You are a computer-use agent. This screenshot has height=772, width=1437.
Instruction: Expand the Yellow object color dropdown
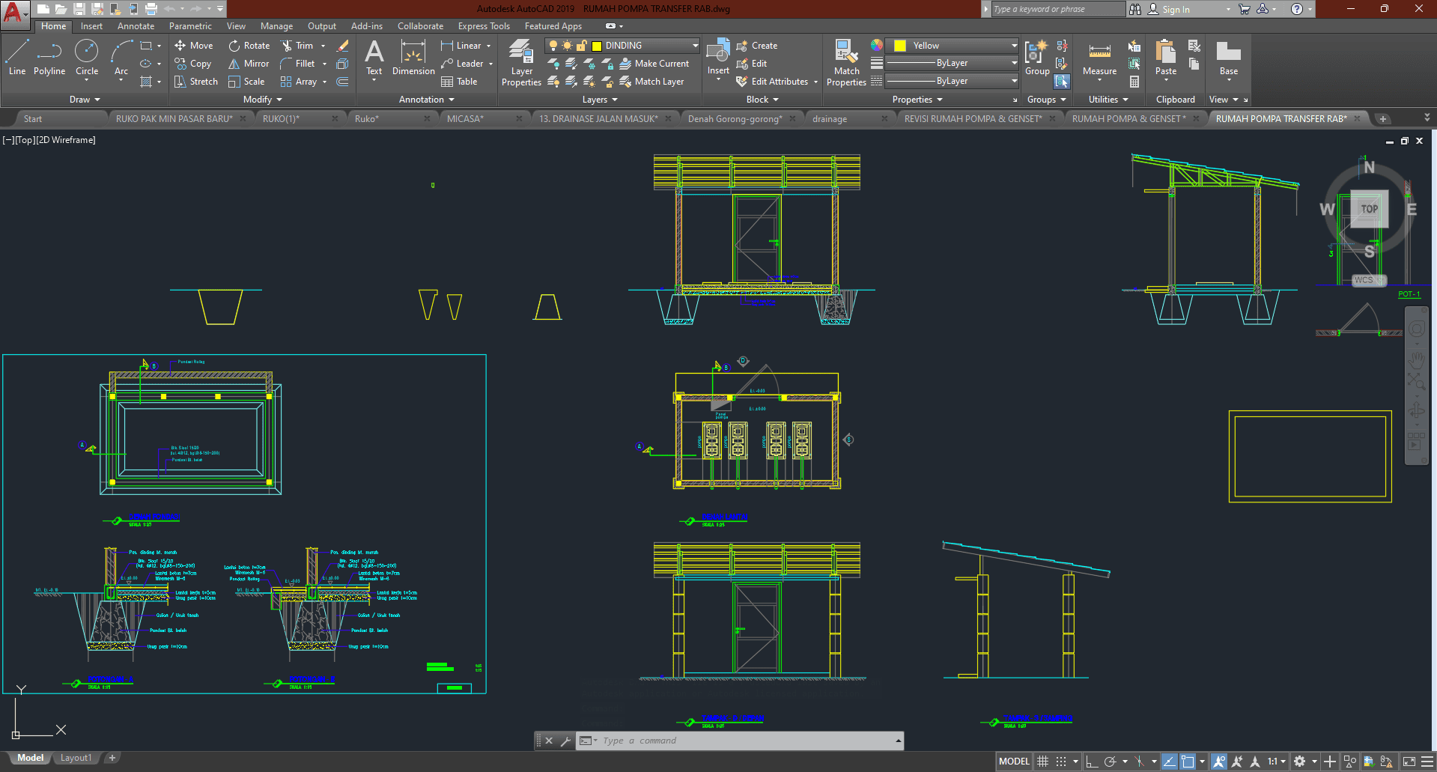click(1014, 46)
